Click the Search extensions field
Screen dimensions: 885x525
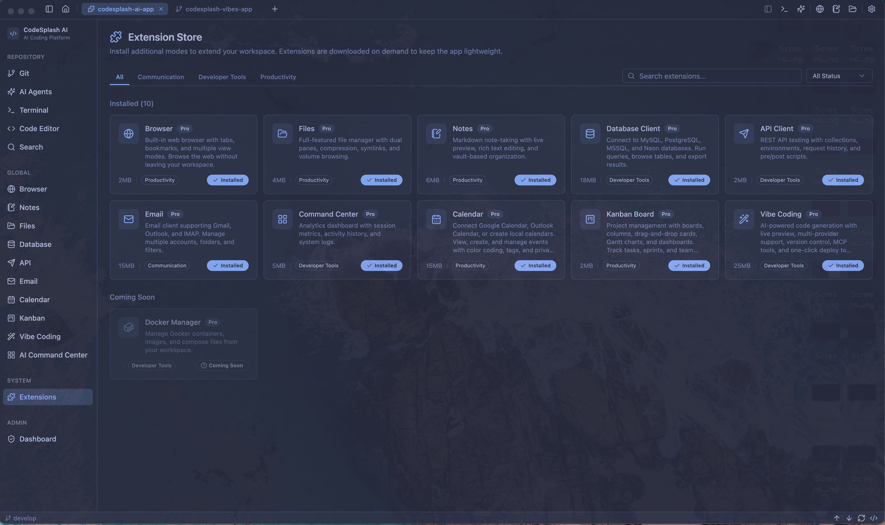tap(712, 76)
